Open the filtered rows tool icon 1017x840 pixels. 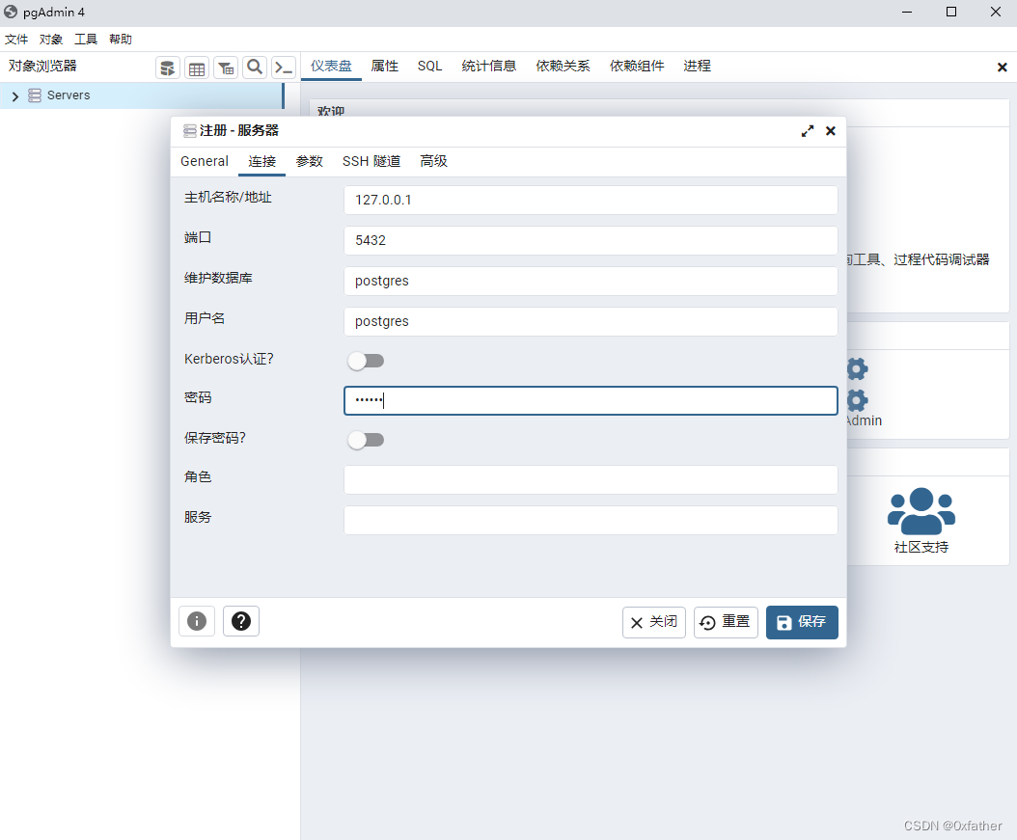pos(225,68)
